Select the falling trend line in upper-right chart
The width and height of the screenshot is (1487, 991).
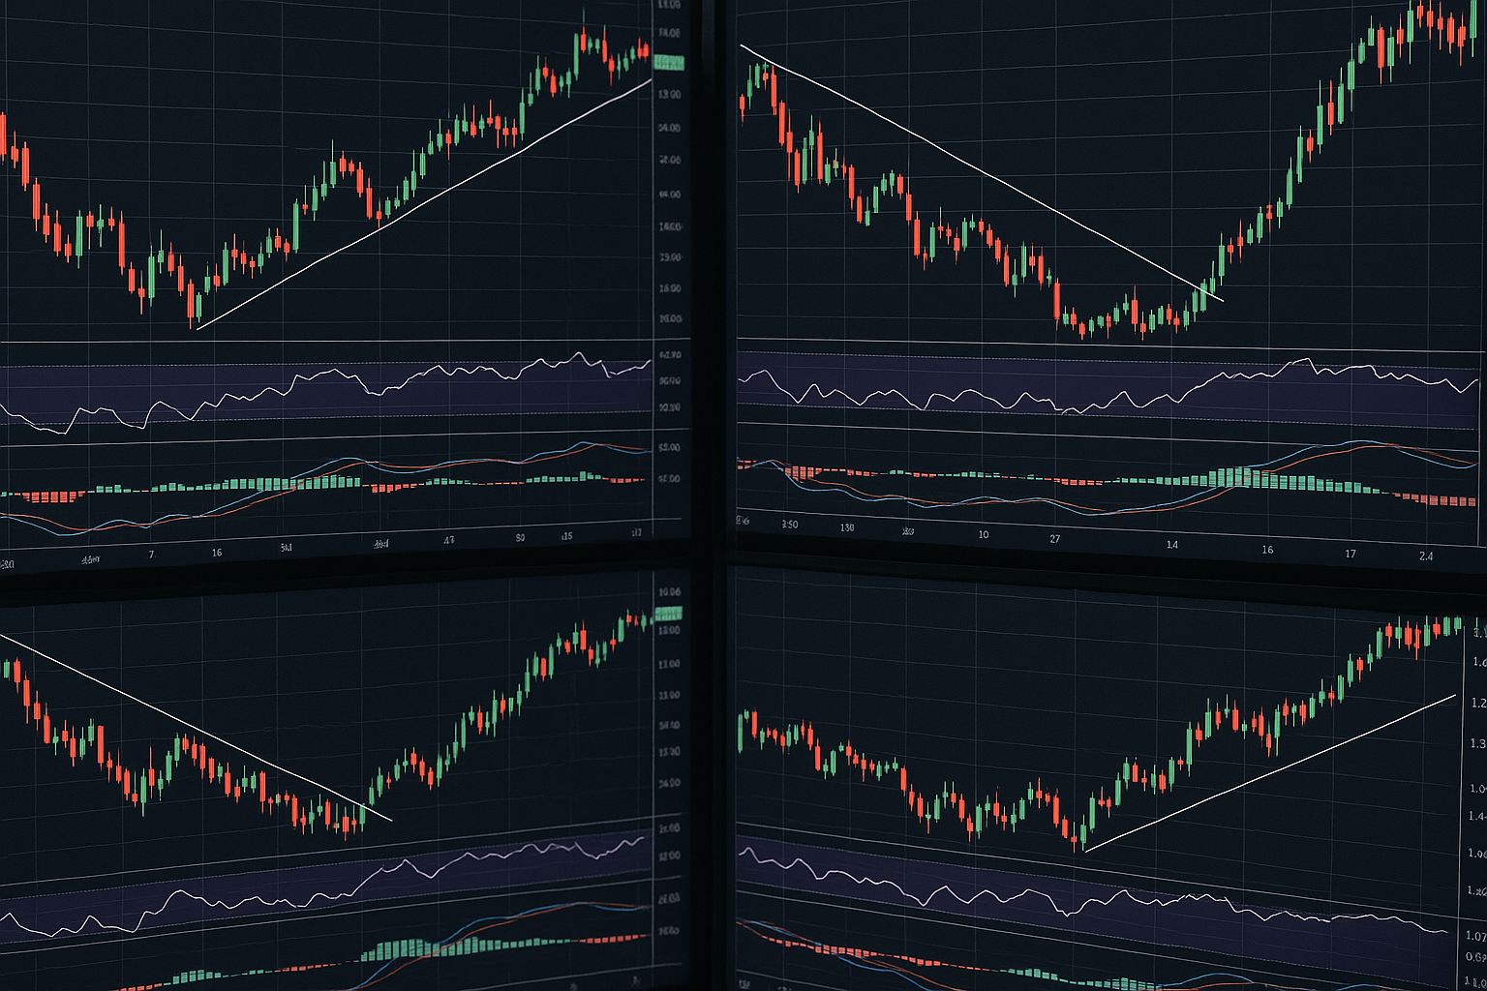pos(982,173)
